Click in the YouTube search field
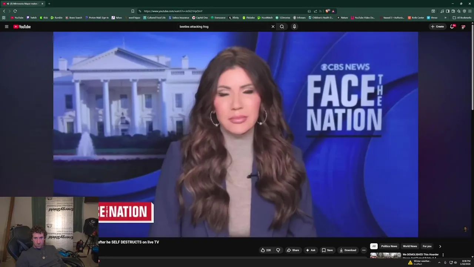 [224, 27]
